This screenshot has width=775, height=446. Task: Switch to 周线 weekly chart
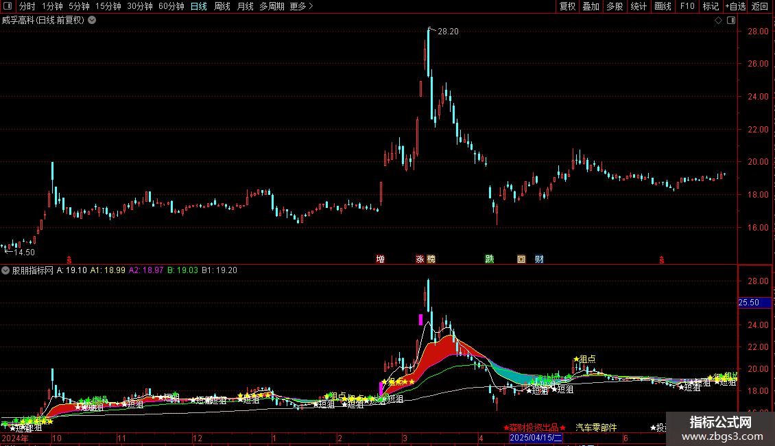tap(222, 6)
